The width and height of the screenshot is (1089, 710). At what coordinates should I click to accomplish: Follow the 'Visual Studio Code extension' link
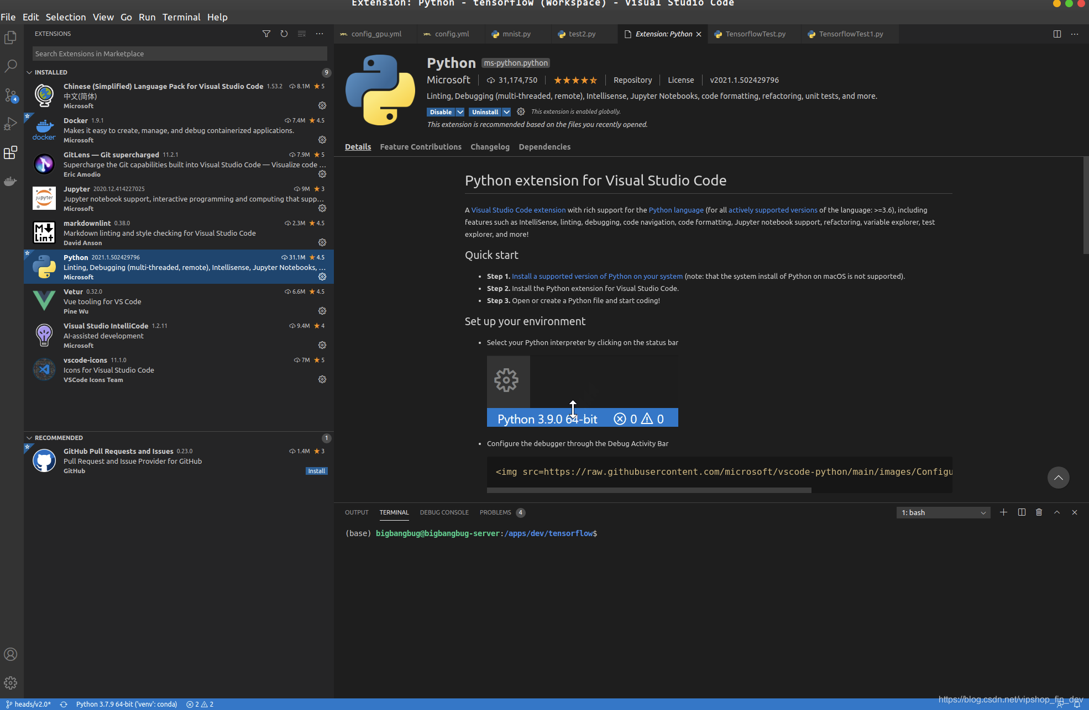518,210
